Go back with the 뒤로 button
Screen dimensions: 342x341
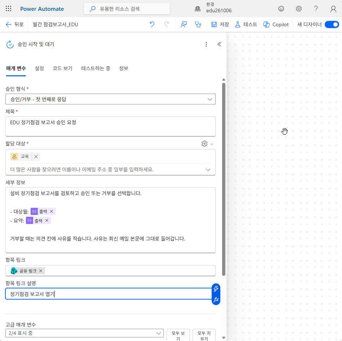pyautogui.click(x=15, y=24)
